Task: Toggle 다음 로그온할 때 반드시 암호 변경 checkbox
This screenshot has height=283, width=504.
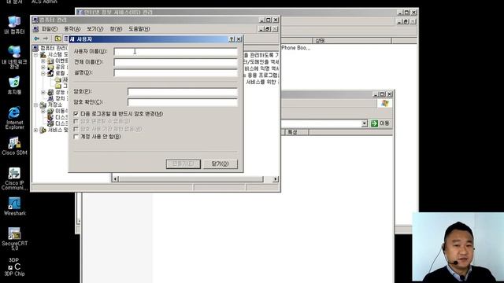Action: click(x=76, y=113)
